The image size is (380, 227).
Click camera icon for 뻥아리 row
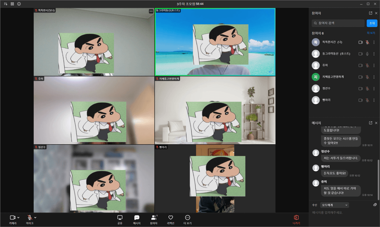[361, 100]
